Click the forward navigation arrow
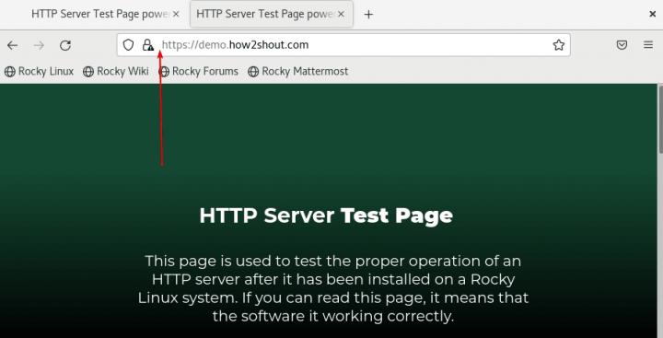The width and height of the screenshot is (663, 338). 39,45
